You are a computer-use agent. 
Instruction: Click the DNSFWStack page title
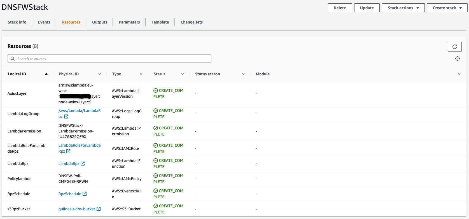click(x=25, y=7)
